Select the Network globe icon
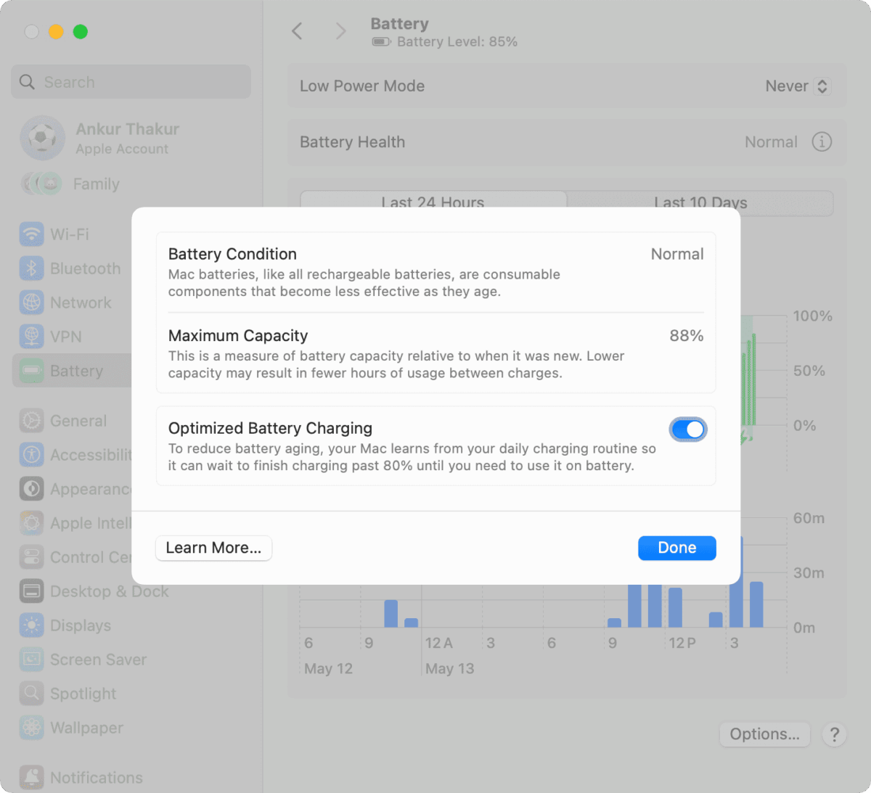Viewport: 871px width, 793px height. [x=32, y=303]
